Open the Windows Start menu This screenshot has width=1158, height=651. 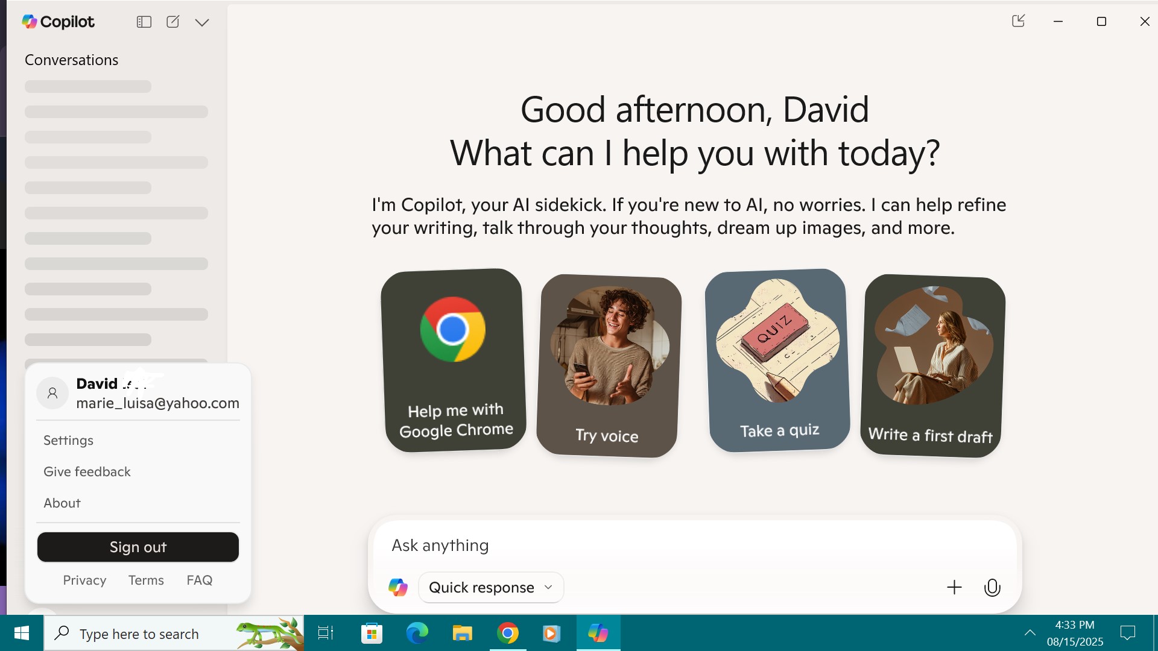pyautogui.click(x=22, y=634)
